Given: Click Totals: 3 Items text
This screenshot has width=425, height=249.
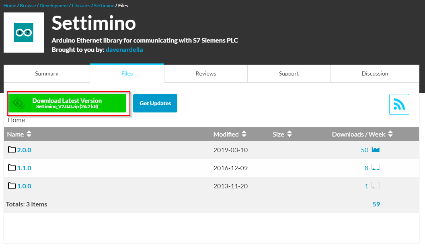Looking at the screenshot, I should coord(27,204).
